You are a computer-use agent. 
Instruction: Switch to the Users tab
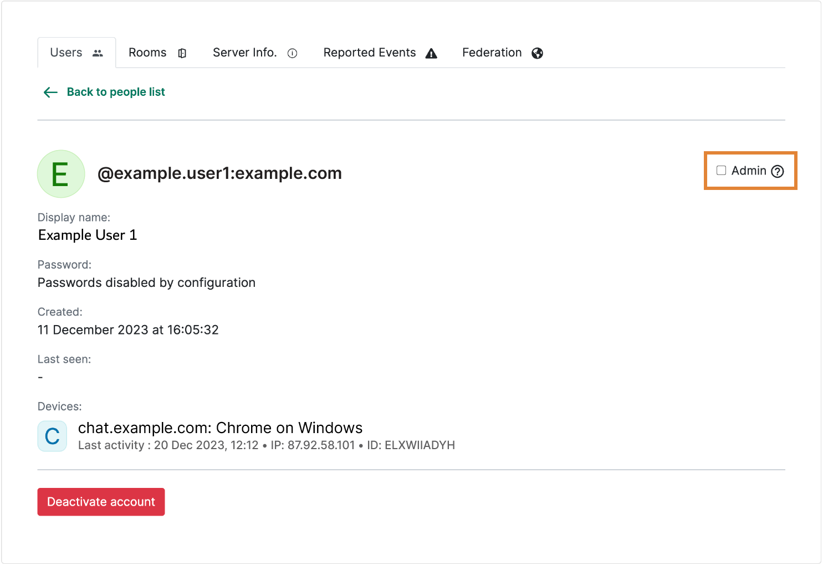coord(67,53)
